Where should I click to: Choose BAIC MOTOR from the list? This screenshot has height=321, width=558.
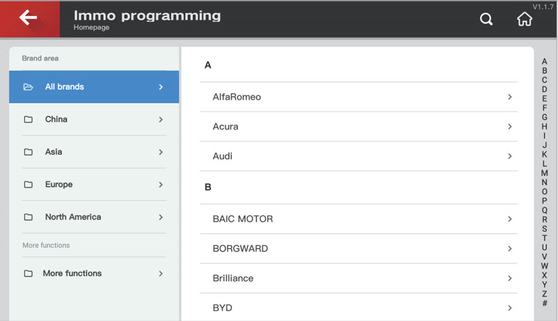[x=242, y=219]
